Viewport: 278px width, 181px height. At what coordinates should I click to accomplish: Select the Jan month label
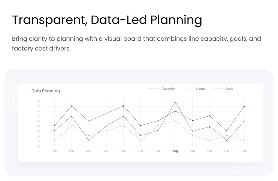pyautogui.click(x=54, y=151)
